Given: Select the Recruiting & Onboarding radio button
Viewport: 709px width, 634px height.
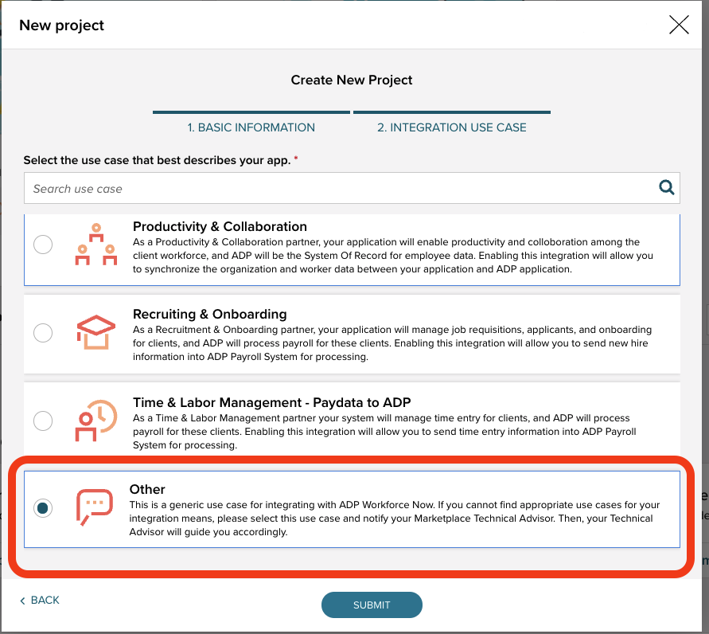Looking at the screenshot, I should tap(43, 332).
